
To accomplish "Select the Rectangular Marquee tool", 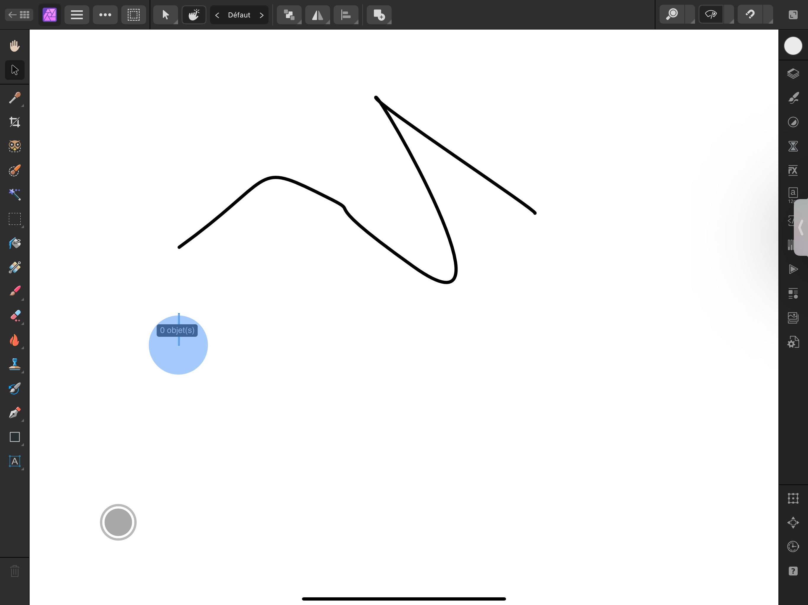I will pos(14,219).
